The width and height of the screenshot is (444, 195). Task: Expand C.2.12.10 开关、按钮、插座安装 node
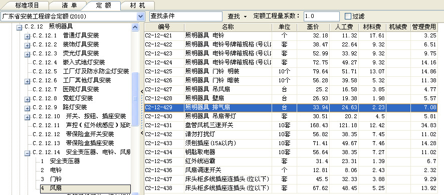[27, 117]
